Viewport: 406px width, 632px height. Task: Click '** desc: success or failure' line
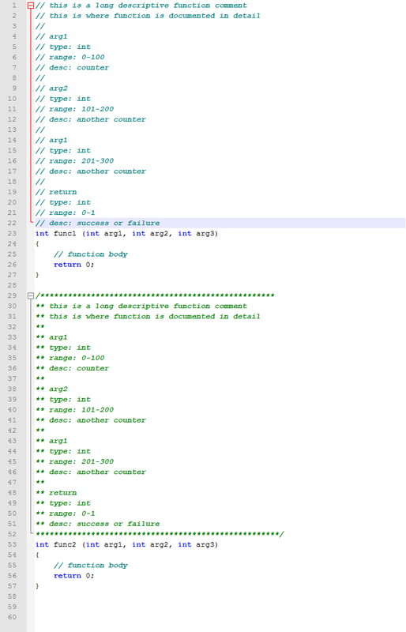(x=98, y=524)
